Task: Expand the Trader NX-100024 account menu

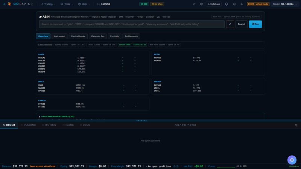Action: [x=285, y=4]
